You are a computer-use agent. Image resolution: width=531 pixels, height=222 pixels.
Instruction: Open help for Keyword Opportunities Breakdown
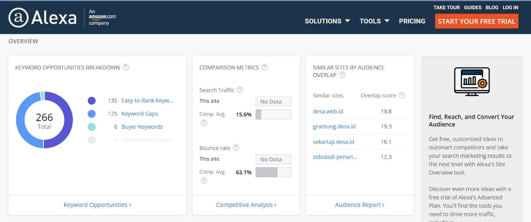pos(126,67)
